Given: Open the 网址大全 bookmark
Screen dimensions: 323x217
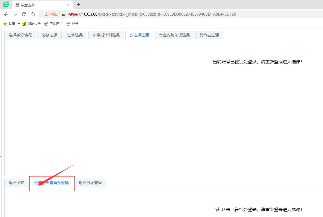Looking at the screenshot, I should tap(31, 24).
